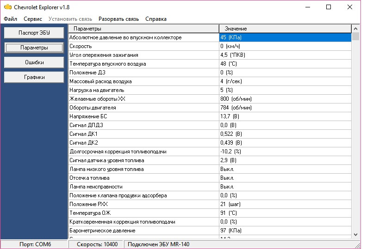Select Долгосрочная коррекция топливоподачи row

coord(210,152)
